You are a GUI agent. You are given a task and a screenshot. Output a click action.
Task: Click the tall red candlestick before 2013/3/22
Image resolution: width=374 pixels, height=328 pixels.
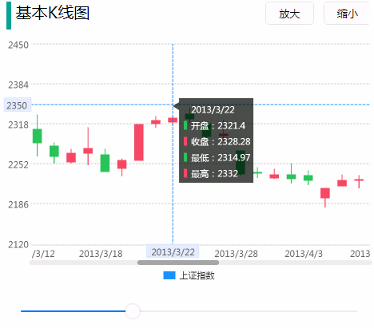[x=139, y=142]
